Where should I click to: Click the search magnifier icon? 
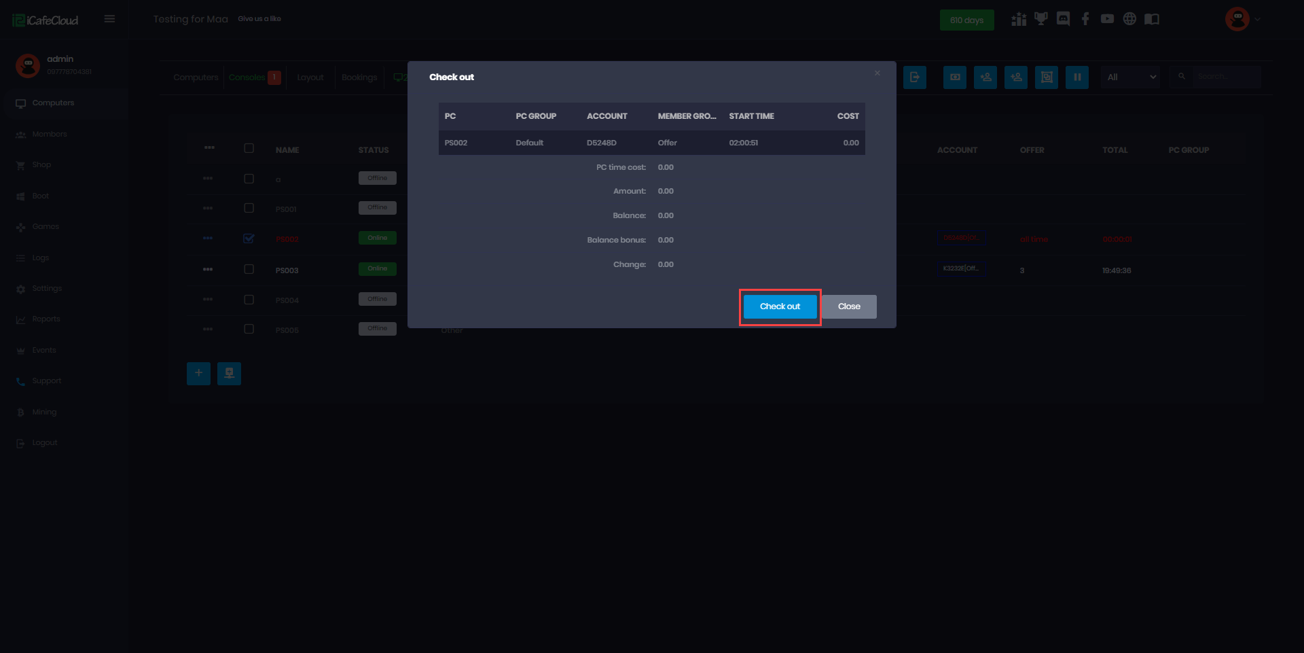click(x=1182, y=77)
